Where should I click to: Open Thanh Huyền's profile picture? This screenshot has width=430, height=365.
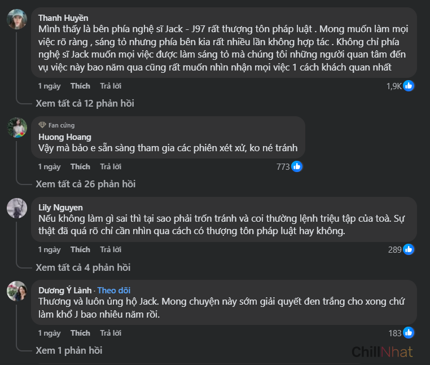click(17, 19)
